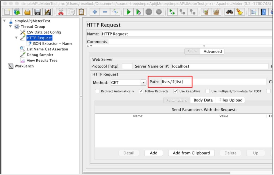The width and height of the screenshot is (274, 175).
Task: Start the test plan with green play icon
Action: pos(128,12)
